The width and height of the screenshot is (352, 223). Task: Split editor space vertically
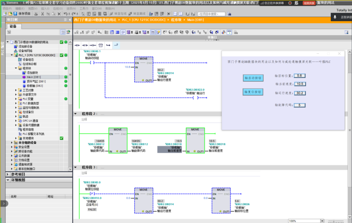[x=180, y=14]
